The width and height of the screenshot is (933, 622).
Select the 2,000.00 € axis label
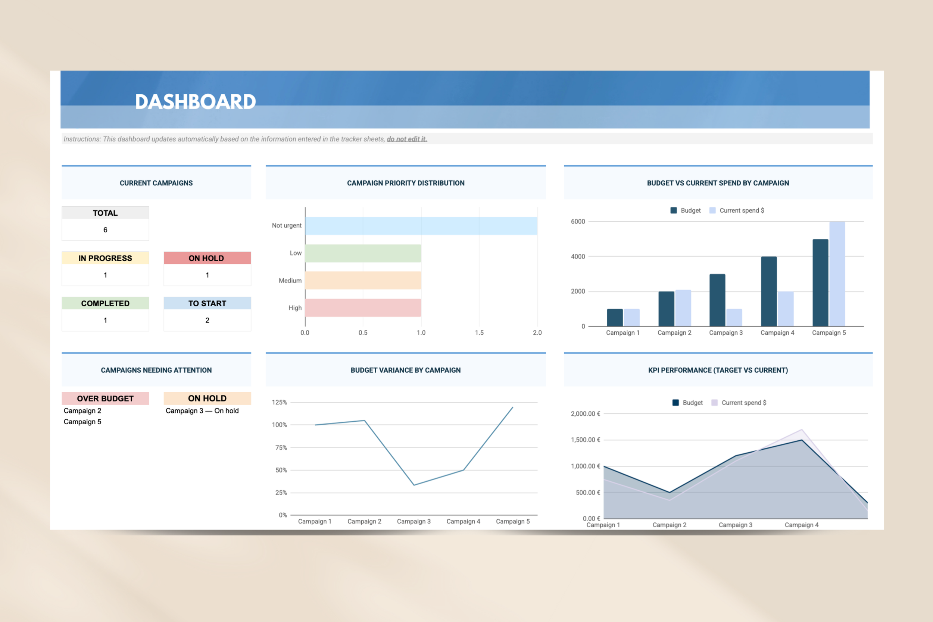[586, 414]
